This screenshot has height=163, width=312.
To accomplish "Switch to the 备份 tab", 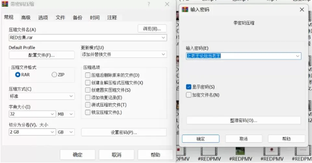I will pos(77,17).
